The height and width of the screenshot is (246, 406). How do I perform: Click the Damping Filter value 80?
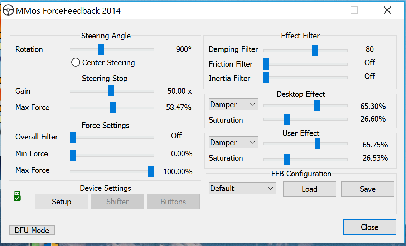click(x=370, y=49)
